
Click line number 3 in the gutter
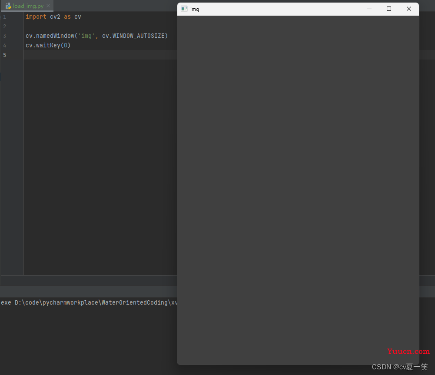4,36
